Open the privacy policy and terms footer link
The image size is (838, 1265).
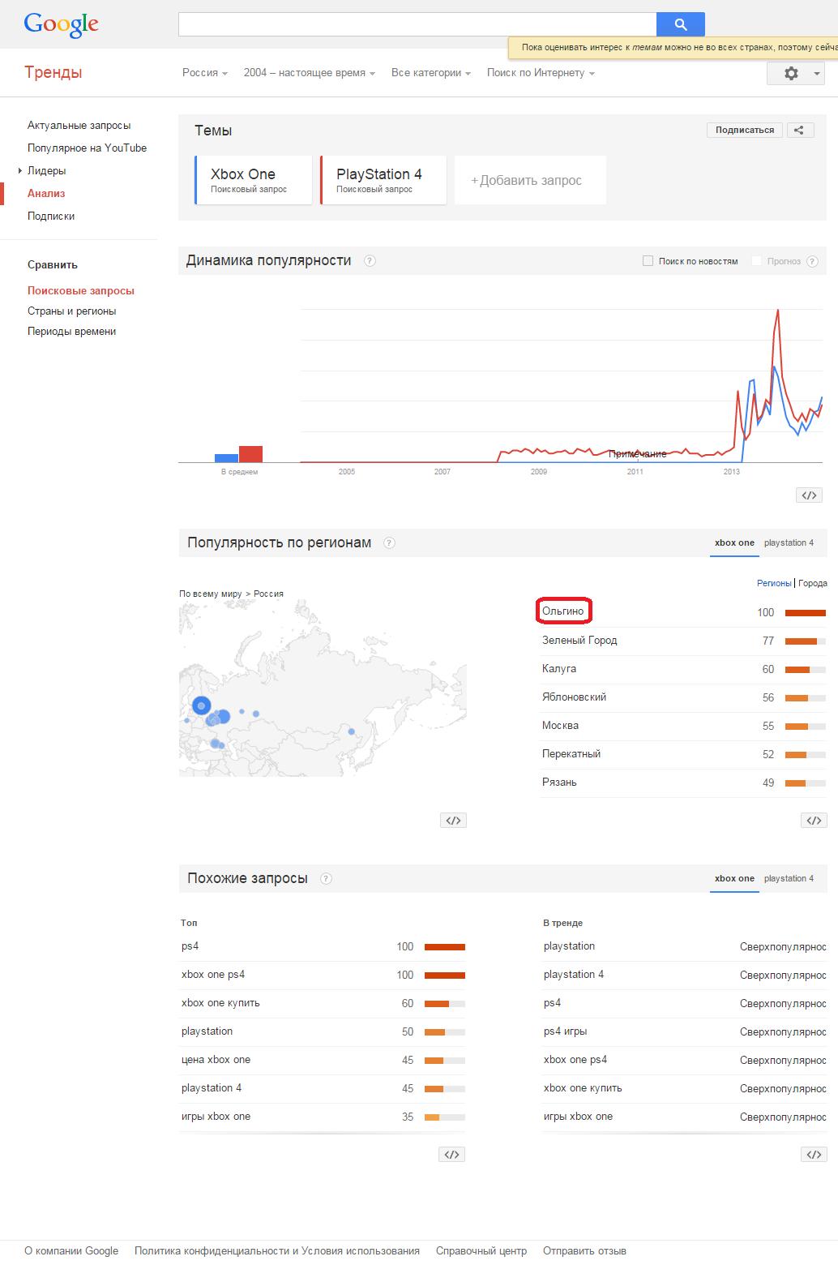click(277, 1251)
